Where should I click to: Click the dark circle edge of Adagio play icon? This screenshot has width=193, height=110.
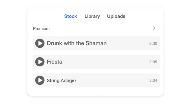pyautogui.click(x=36, y=80)
